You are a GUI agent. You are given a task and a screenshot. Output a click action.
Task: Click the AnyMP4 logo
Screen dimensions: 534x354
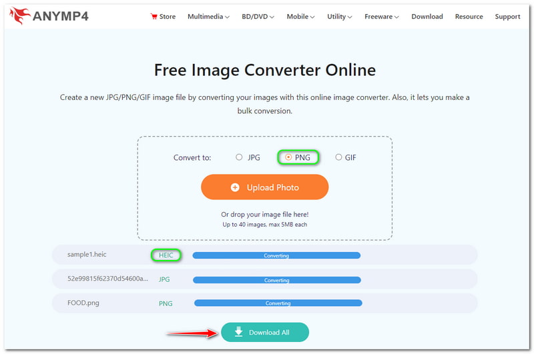(49, 16)
